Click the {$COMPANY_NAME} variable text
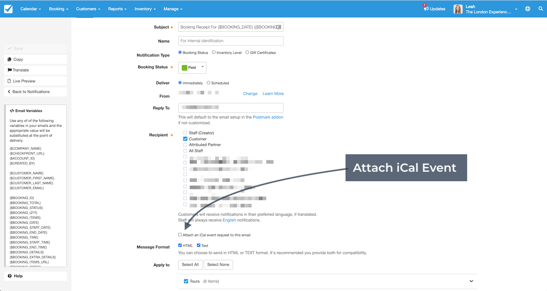Viewport: 547px width, 291px height. pos(25,149)
